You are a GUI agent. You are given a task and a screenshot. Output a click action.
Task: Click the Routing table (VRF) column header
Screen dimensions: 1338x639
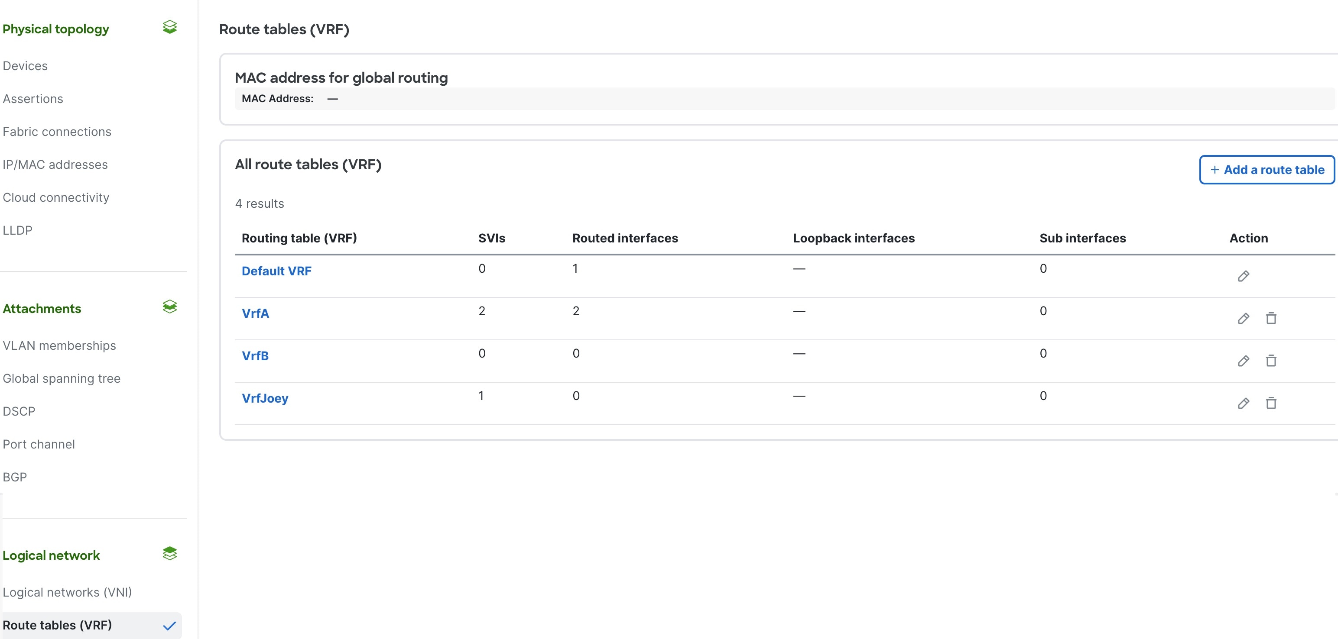299,238
